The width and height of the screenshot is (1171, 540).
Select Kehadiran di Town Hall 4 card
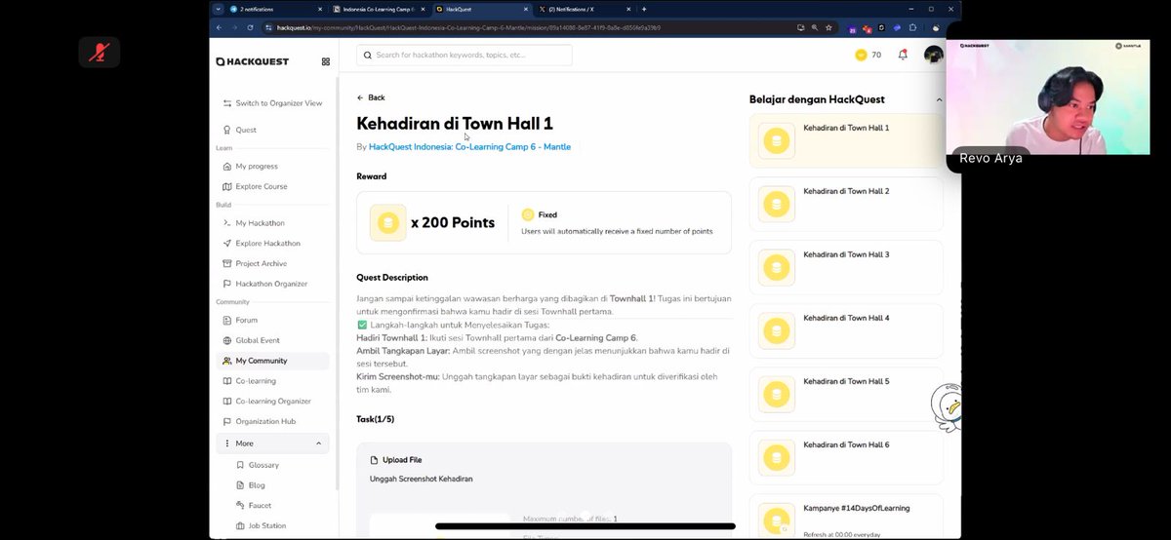click(846, 330)
